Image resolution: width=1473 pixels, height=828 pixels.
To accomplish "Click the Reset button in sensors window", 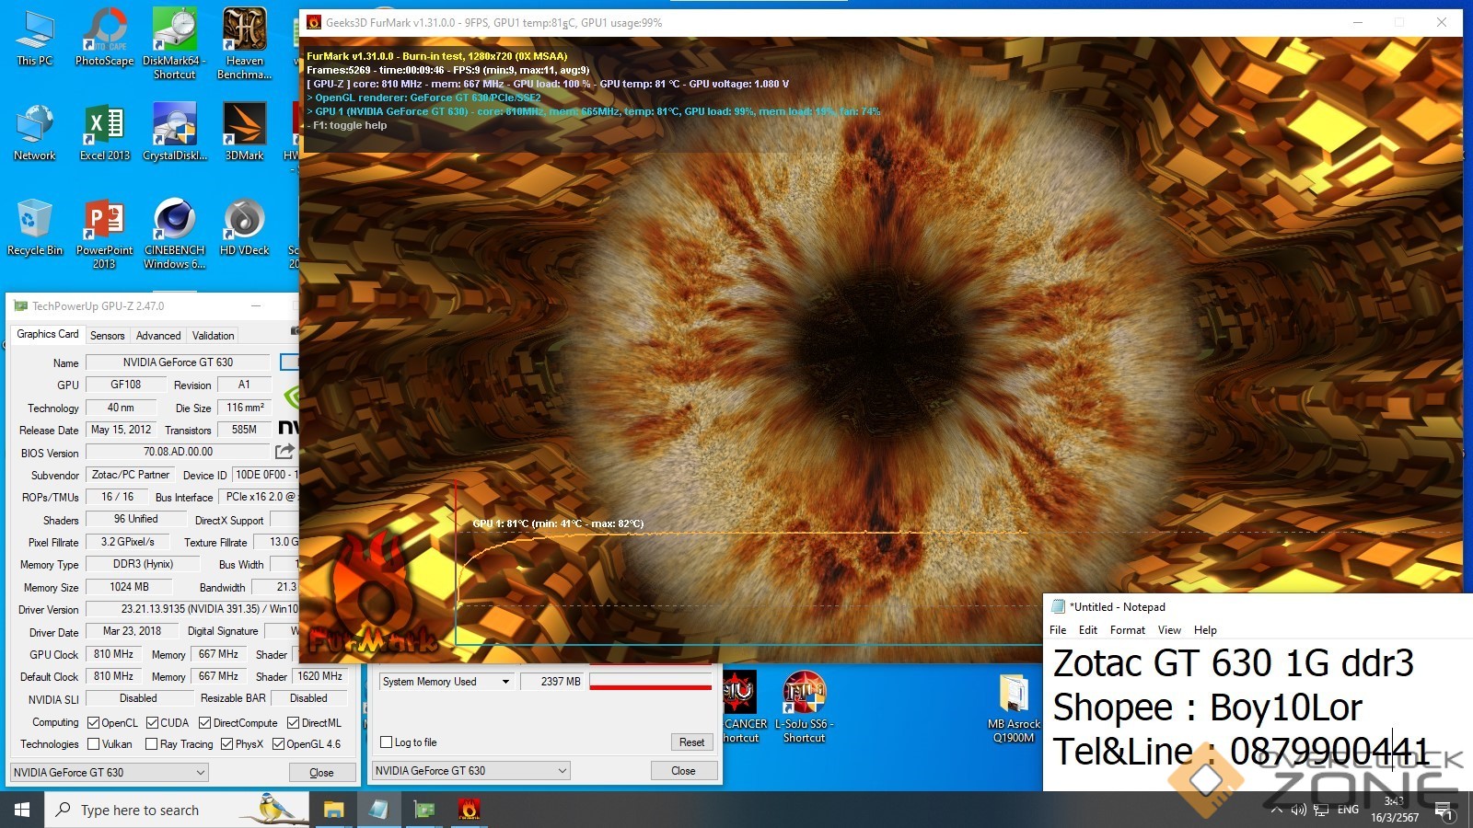I will point(691,742).
